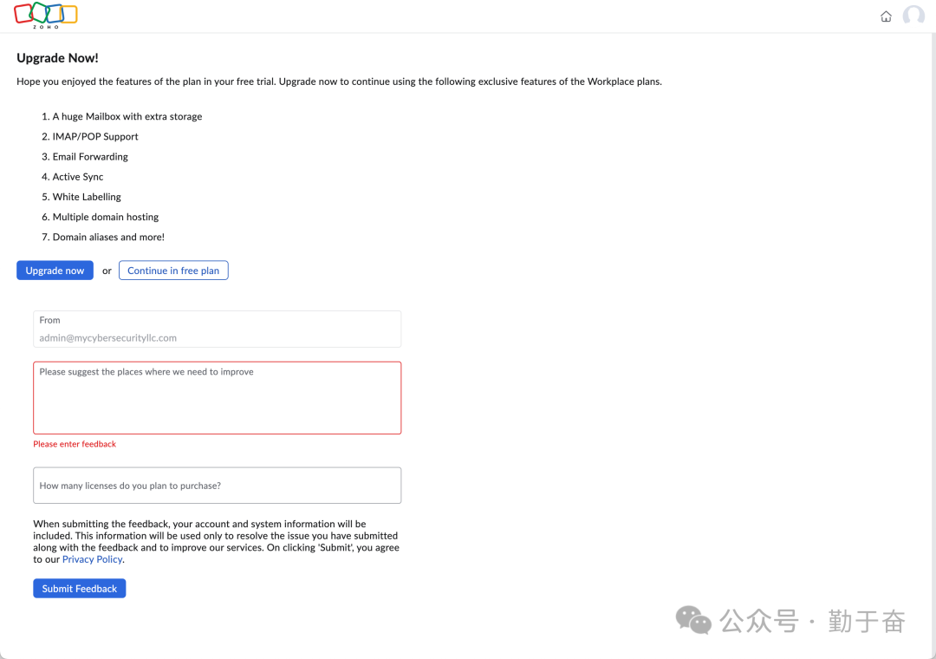
Task: Click the IMAP/POP Support list item
Action: (x=95, y=136)
